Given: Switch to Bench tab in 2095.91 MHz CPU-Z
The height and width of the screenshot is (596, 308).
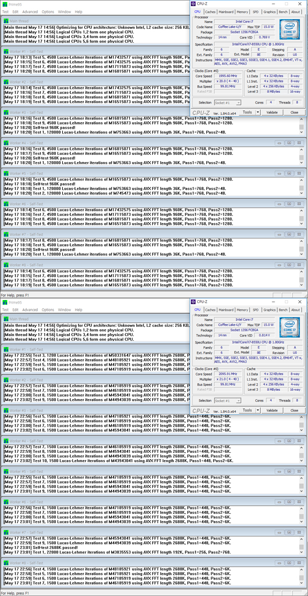Looking at the screenshot, I should (283, 310).
